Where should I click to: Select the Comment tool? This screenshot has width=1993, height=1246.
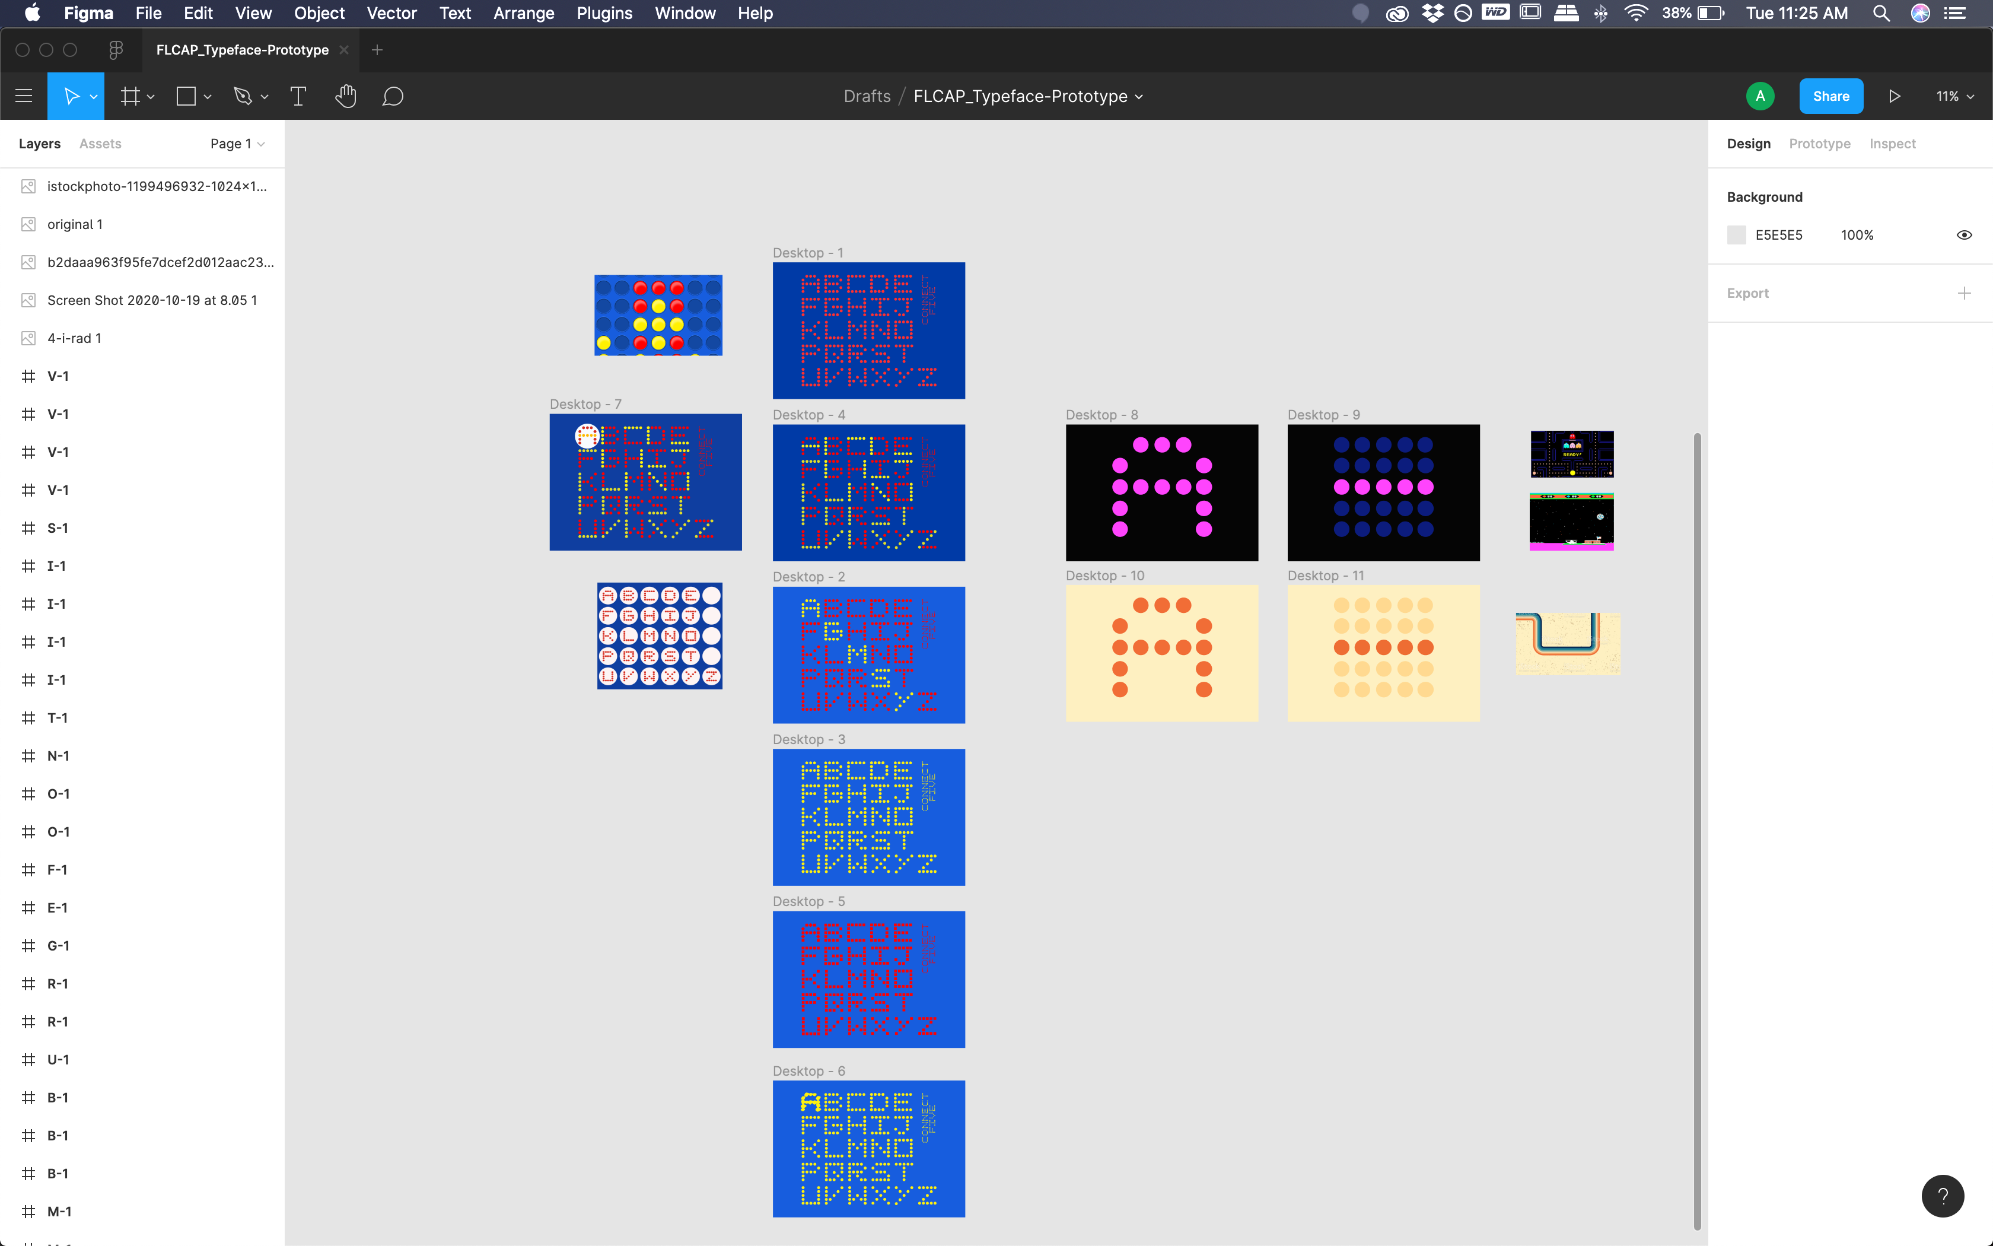tap(393, 96)
